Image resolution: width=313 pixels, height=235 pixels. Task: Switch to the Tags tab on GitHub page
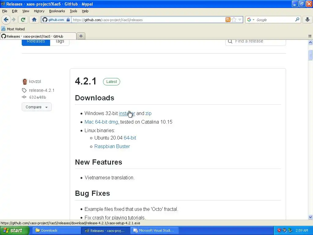[60, 42]
